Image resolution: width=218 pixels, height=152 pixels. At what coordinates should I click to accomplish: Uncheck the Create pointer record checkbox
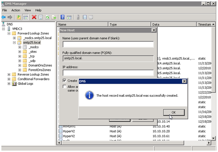click(65, 80)
